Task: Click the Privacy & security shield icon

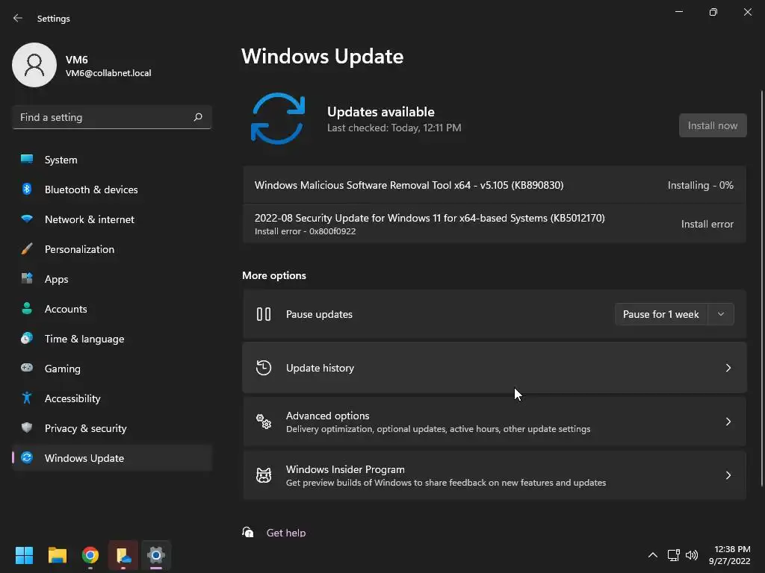Action: 27,428
